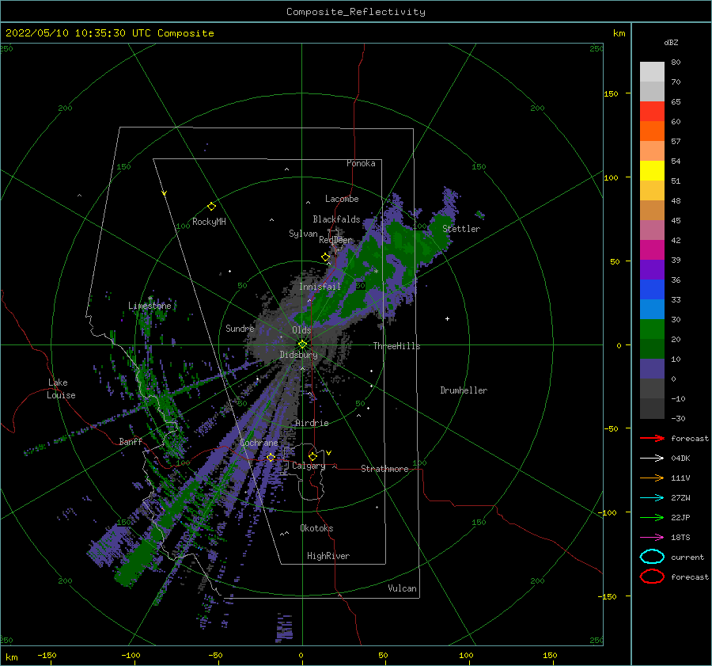Click the Didsbury label
This screenshot has height=666, width=712.
(x=298, y=355)
